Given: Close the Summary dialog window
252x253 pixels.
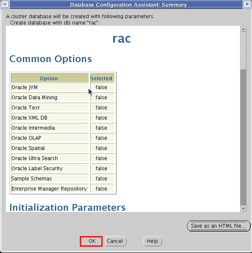Looking at the screenshot, I should pyautogui.click(x=247, y=4).
